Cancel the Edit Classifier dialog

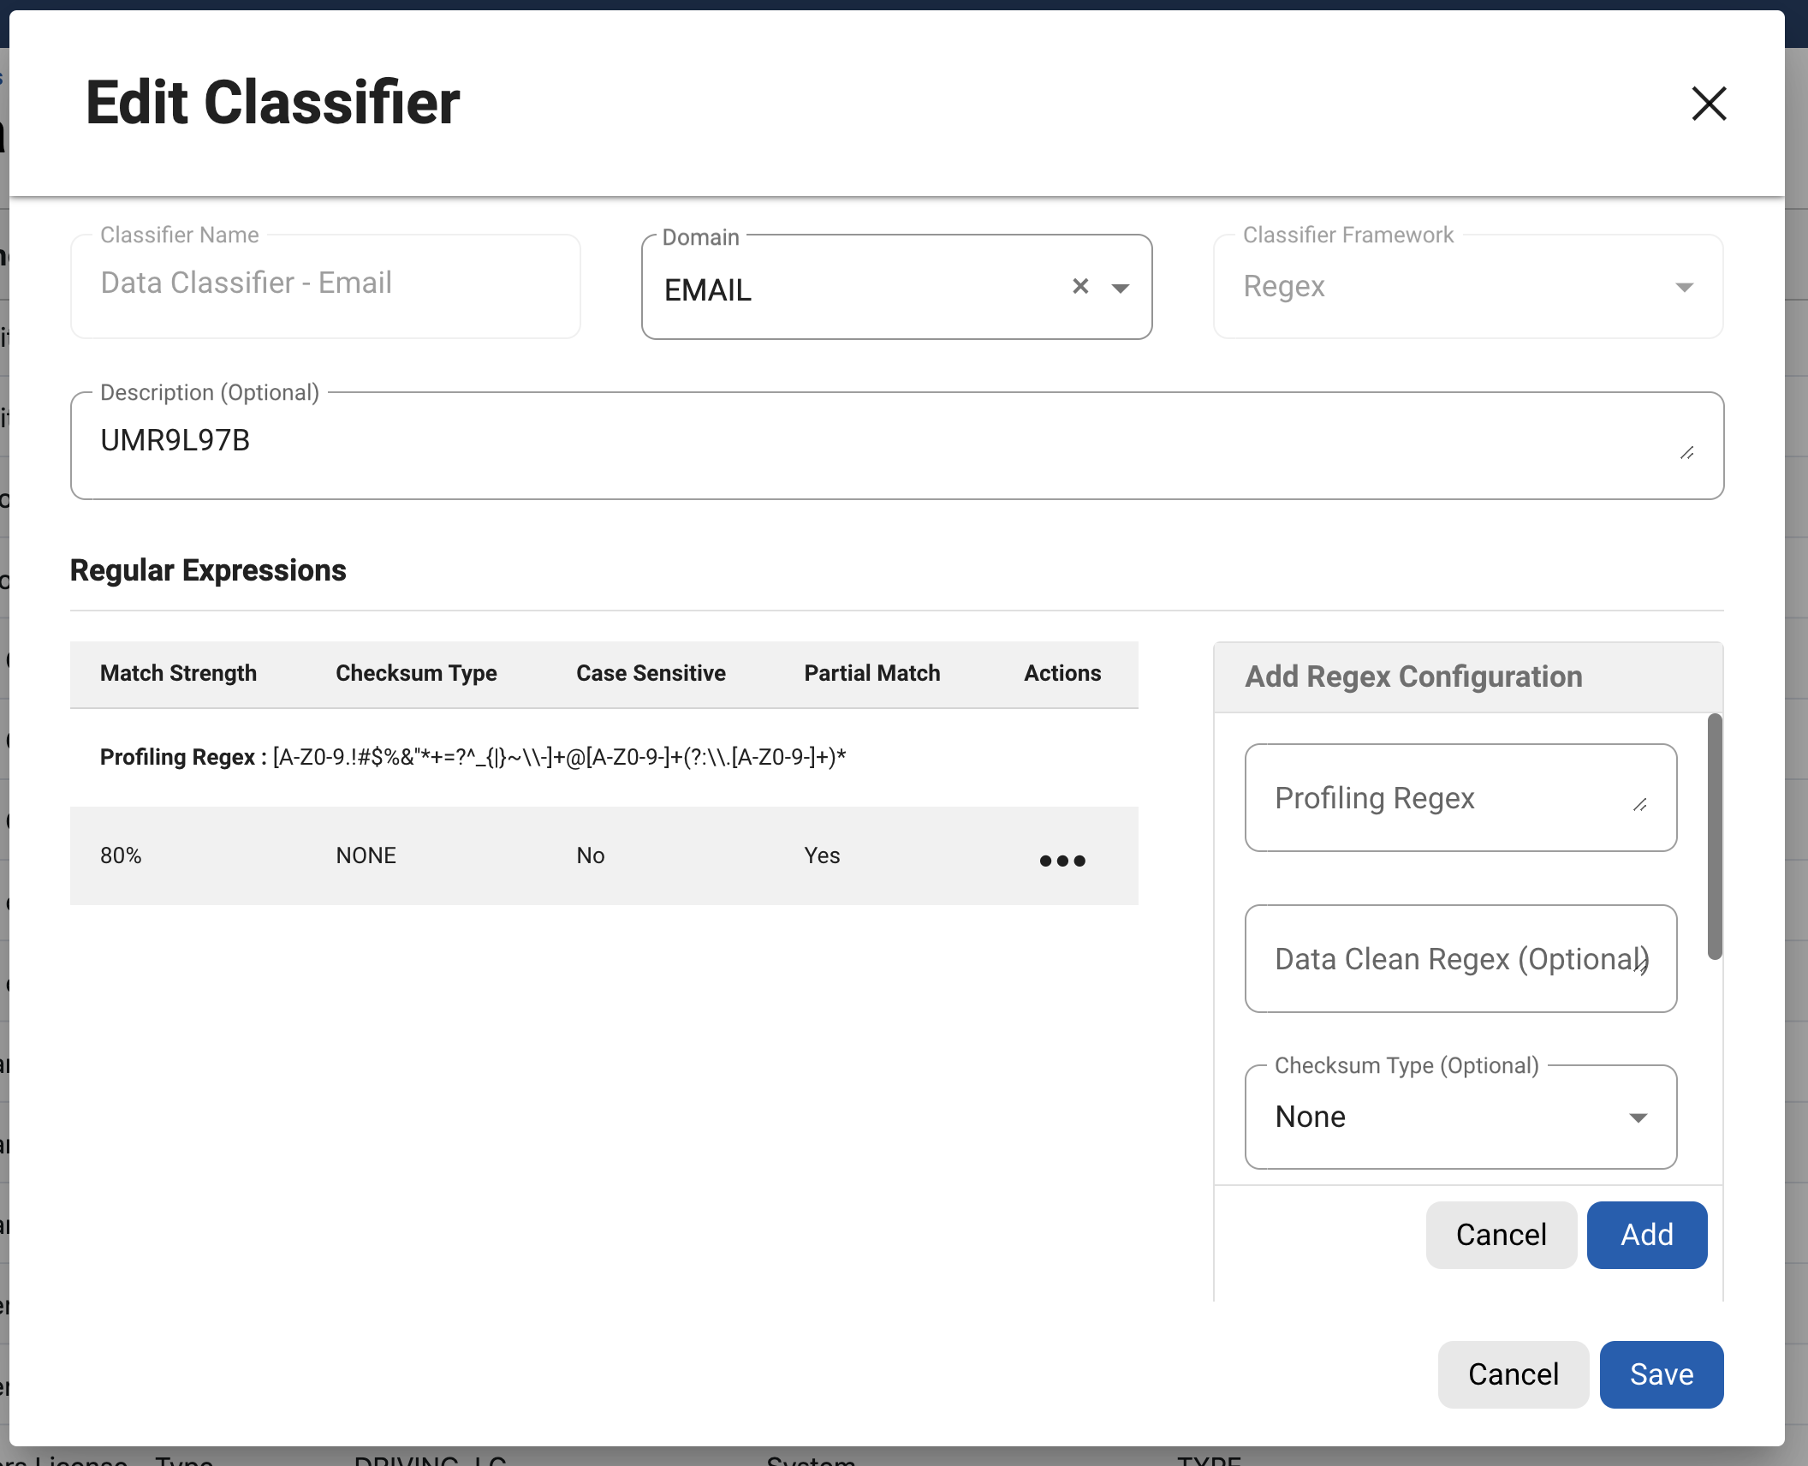coord(1513,1374)
